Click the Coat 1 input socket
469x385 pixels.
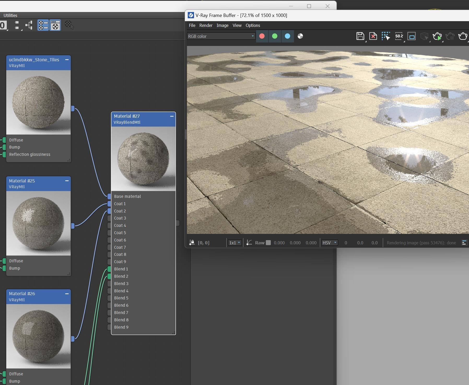pyautogui.click(x=109, y=204)
